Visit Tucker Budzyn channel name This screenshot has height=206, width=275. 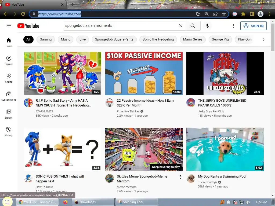click(x=207, y=182)
